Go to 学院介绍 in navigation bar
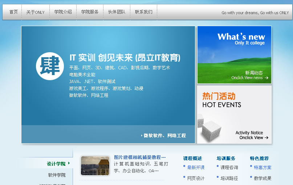This screenshot has height=185, width=293. point(63,12)
